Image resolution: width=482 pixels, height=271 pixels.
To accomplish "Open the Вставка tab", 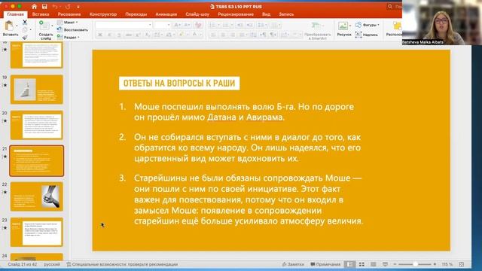I will [x=41, y=14].
